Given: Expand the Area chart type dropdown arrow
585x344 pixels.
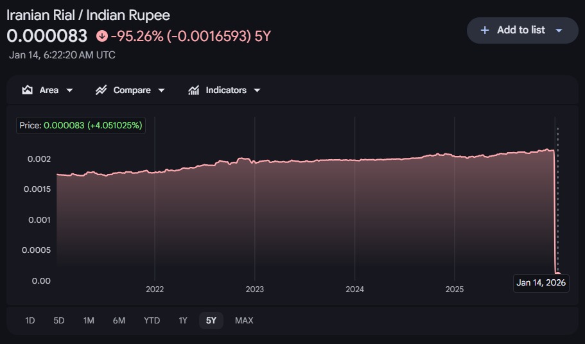Looking at the screenshot, I should [69, 90].
